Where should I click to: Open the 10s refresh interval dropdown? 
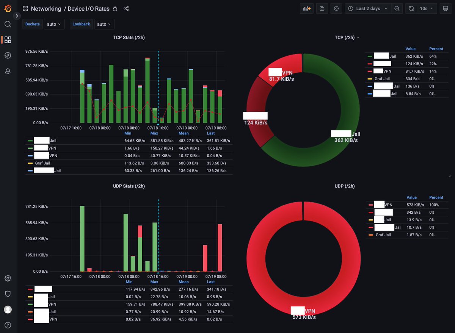[x=427, y=8]
